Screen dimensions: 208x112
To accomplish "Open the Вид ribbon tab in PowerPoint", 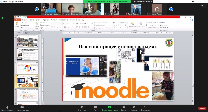I will coord(83,20).
